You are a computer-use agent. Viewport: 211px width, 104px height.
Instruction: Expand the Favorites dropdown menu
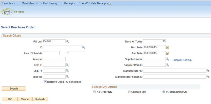click(8, 3)
